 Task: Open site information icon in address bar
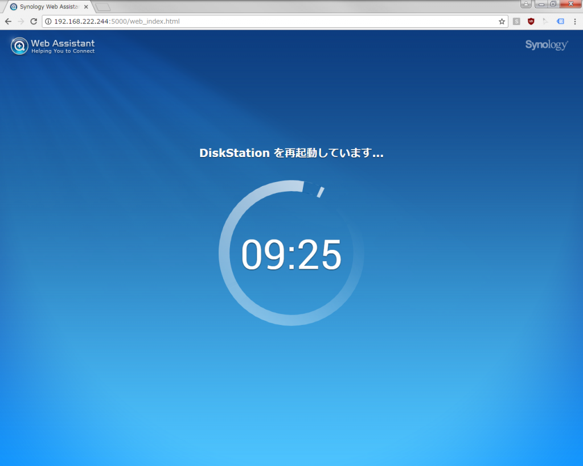coord(48,22)
